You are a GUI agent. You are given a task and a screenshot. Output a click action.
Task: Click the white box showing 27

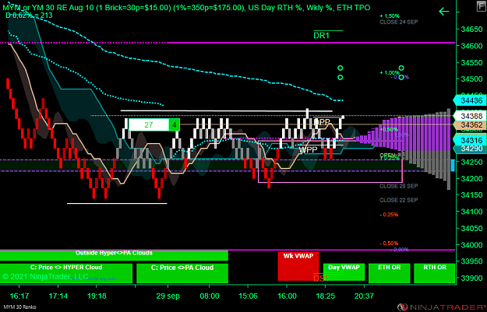pyautogui.click(x=149, y=125)
